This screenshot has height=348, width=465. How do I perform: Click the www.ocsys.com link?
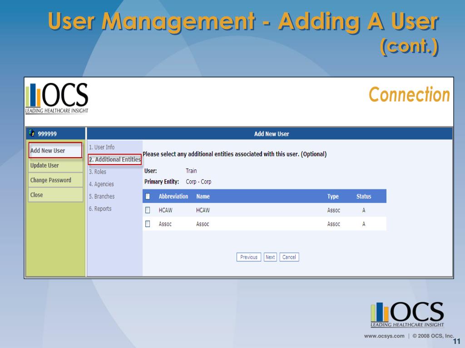384,336
